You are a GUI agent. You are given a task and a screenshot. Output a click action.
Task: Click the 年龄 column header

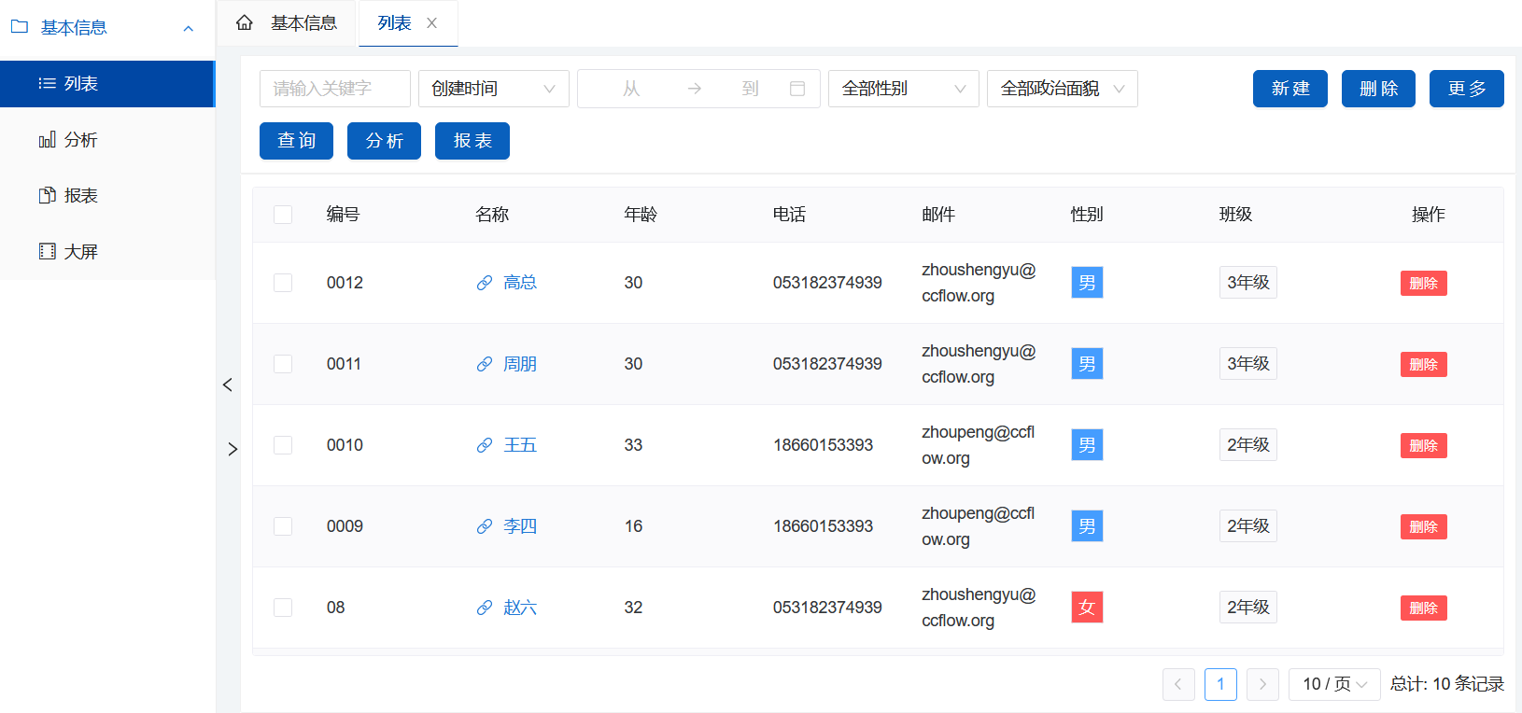tap(641, 215)
